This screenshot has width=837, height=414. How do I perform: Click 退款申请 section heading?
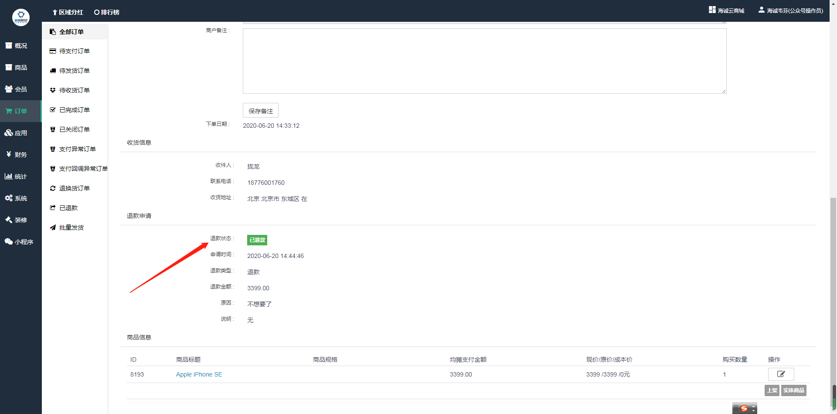pos(139,216)
